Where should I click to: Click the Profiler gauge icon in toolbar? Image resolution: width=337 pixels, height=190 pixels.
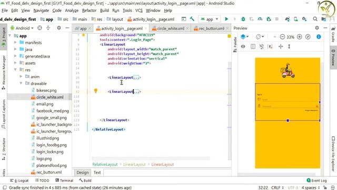[260, 19]
